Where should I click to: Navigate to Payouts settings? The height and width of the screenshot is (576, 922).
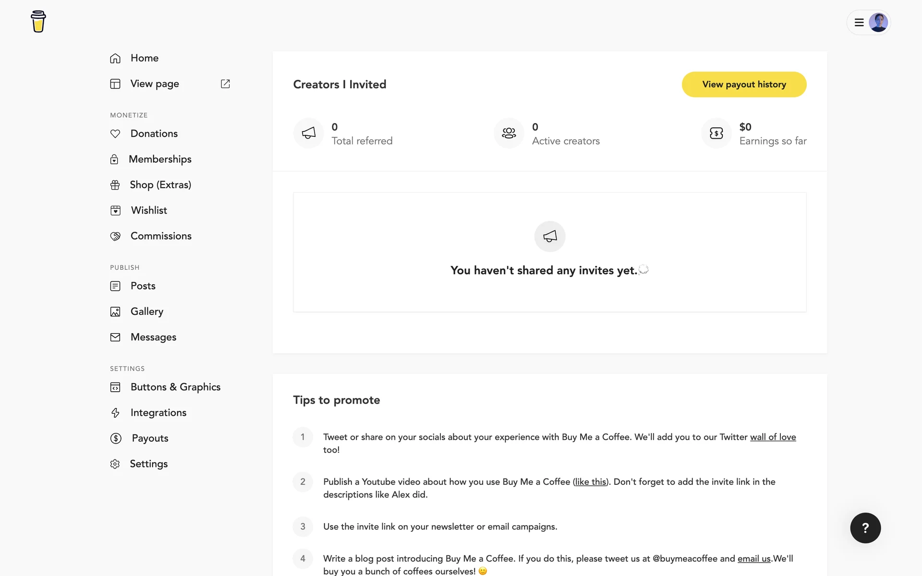150,438
